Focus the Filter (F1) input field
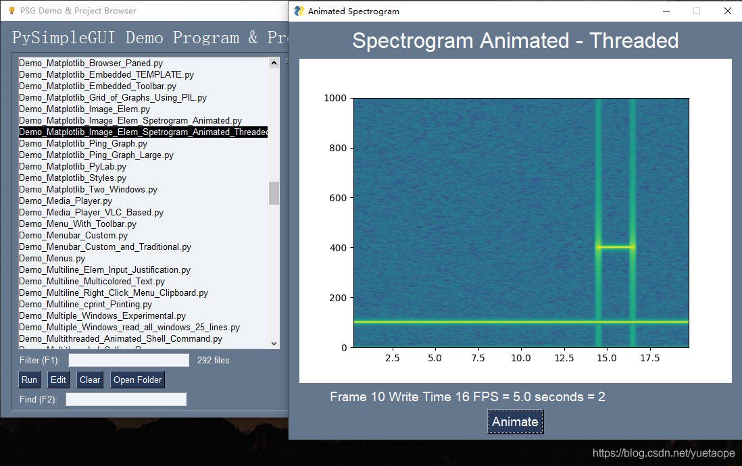The width and height of the screenshot is (742, 466). click(x=128, y=361)
